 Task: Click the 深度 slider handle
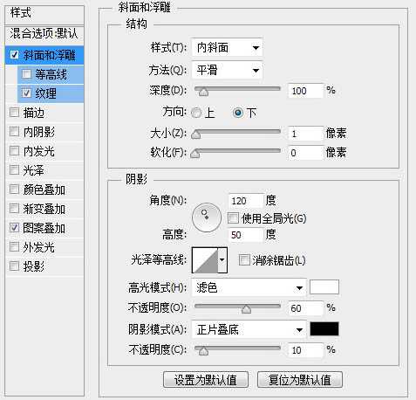point(203,92)
